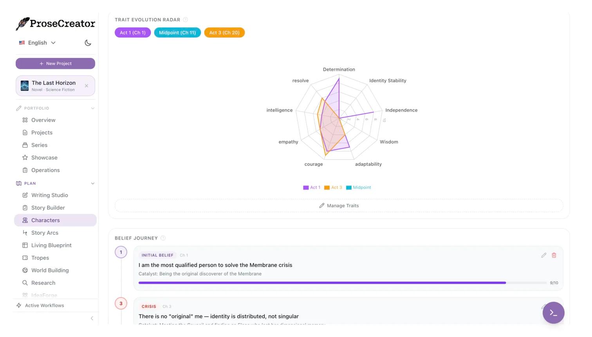Create a New Project
592x337 pixels.
pyautogui.click(x=55, y=63)
